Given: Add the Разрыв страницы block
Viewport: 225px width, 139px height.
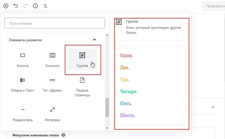Looking at the screenshot, I should tap(82, 86).
